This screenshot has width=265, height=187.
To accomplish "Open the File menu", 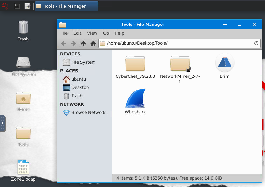I will pos(64,33).
